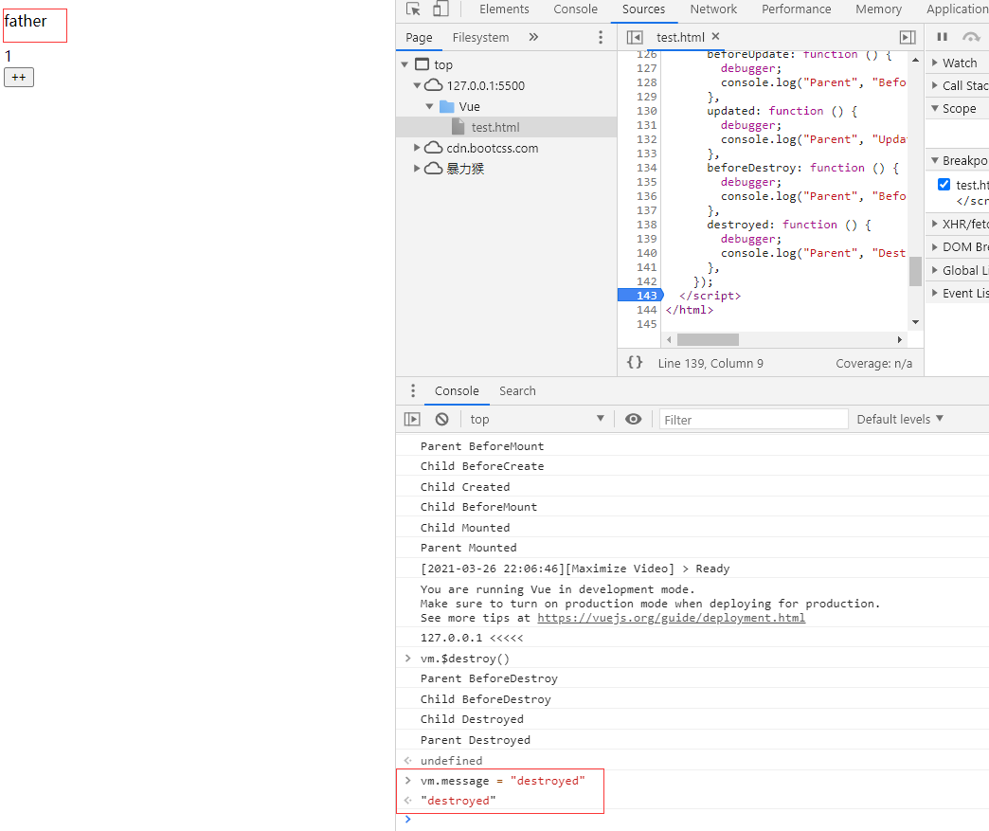Expand the cdn.bootcss.com tree node
989x831 pixels.
pyautogui.click(x=417, y=148)
